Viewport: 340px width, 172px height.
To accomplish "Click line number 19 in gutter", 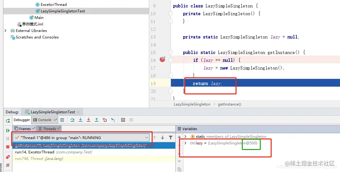I will click(153, 84).
